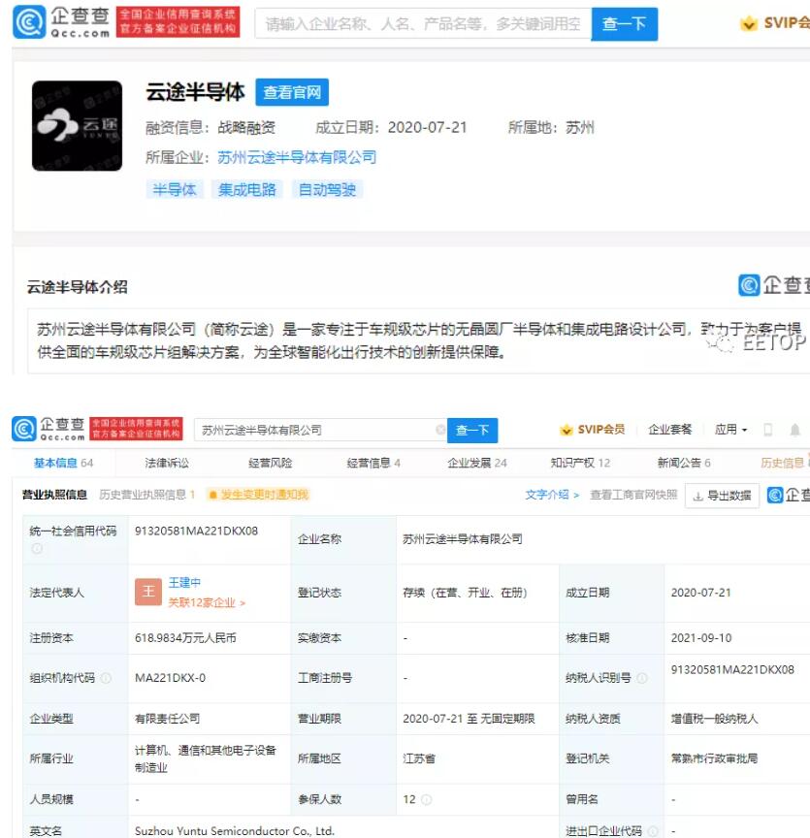Switch to the 历史信息 tab
The height and width of the screenshot is (838, 810).
(x=783, y=463)
